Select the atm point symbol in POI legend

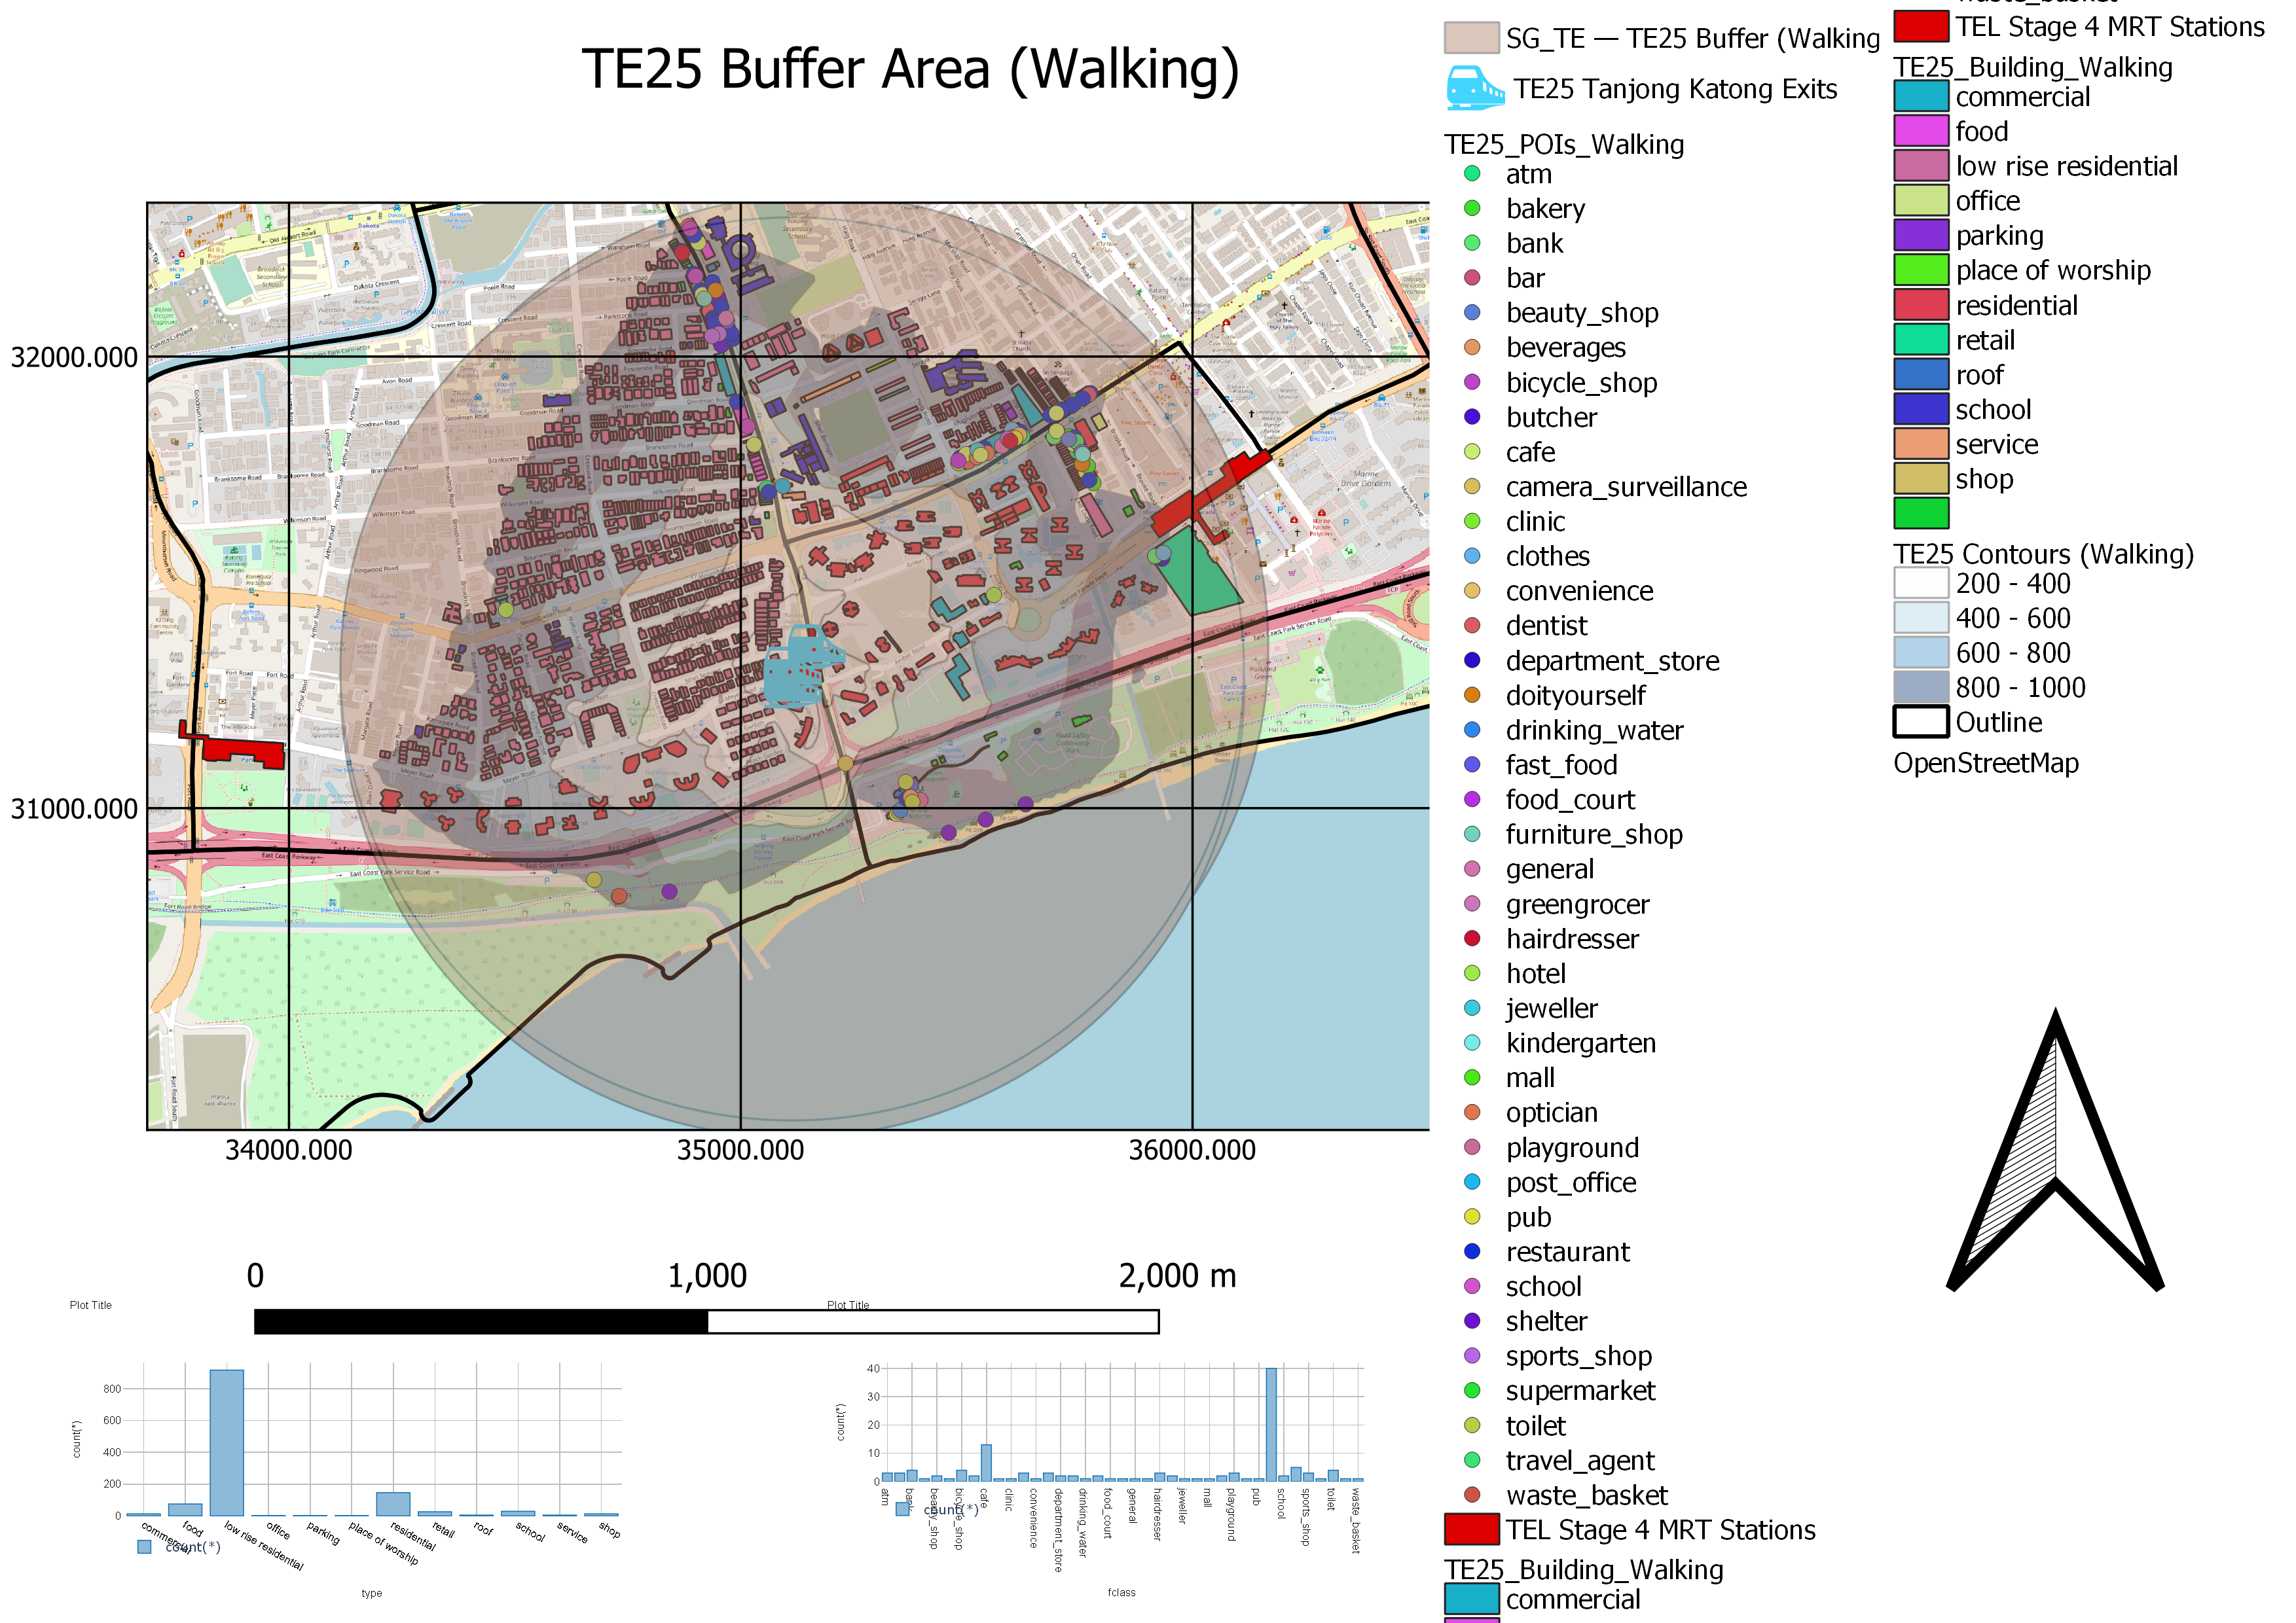tap(1472, 173)
